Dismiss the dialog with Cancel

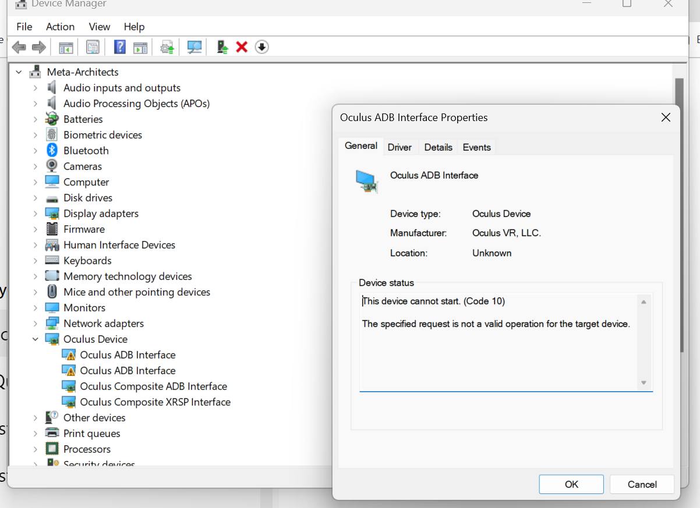(x=642, y=484)
